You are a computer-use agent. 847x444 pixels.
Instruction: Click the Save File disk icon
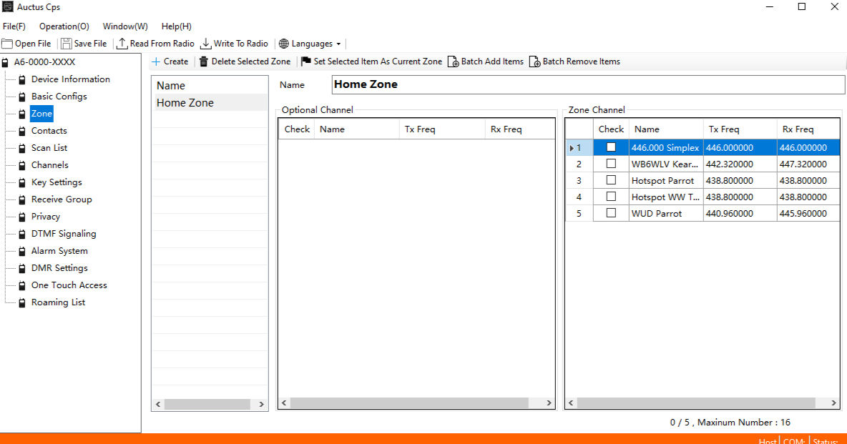tap(67, 44)
